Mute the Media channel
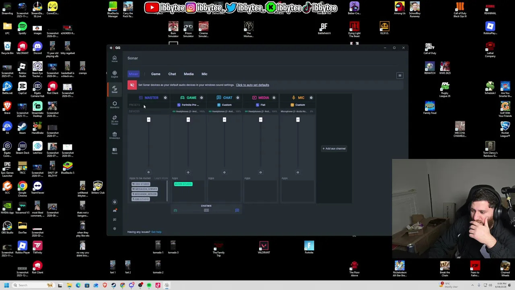This screenshot has width=515, height=290. tap(261, 172)
